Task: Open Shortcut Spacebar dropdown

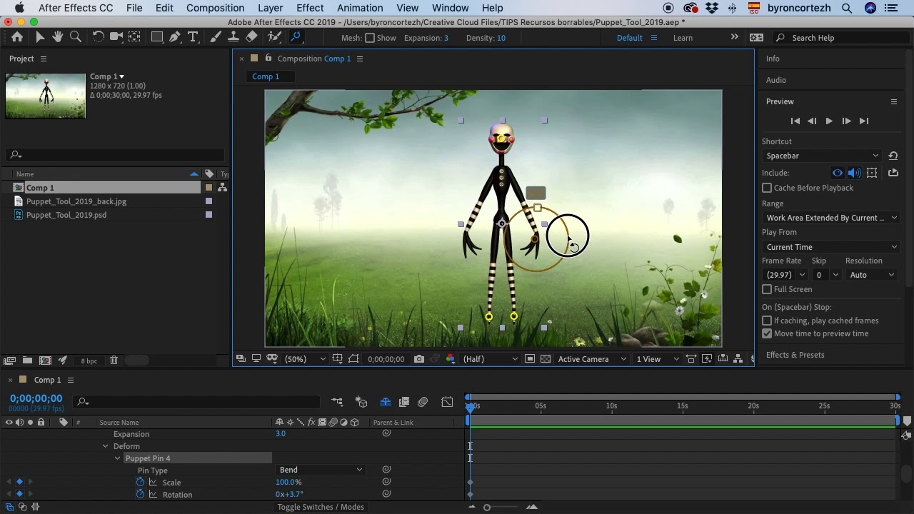Action: 822,156
